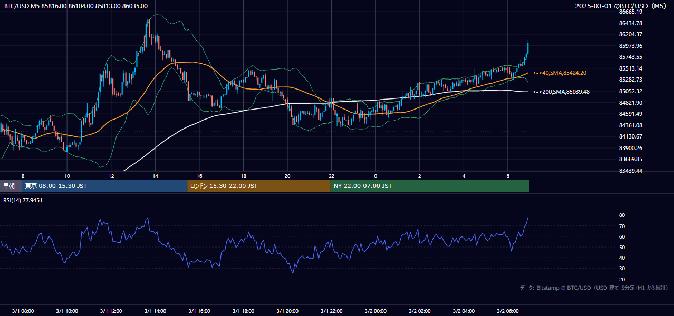Click the 3/1 20:00 date label
674x316 pixels.
(287, 311)
